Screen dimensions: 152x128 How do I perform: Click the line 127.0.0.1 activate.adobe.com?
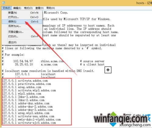pos(25,81)
